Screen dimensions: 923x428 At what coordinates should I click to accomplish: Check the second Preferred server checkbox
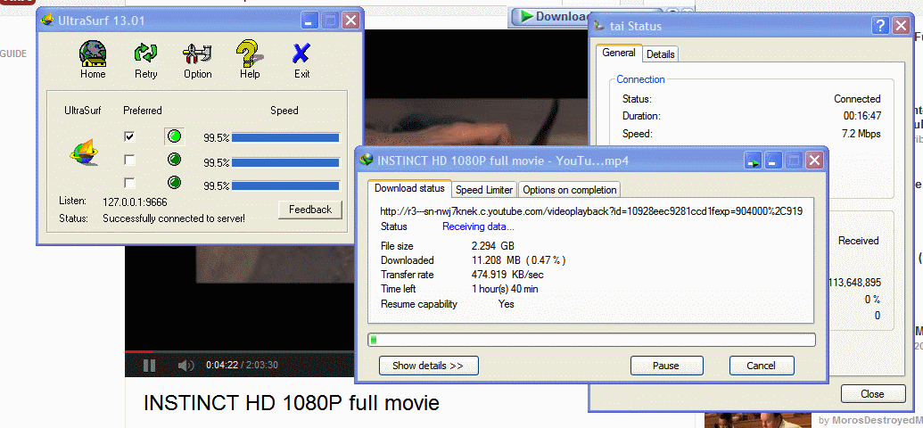pyautogui.click(x=129, y=160)
